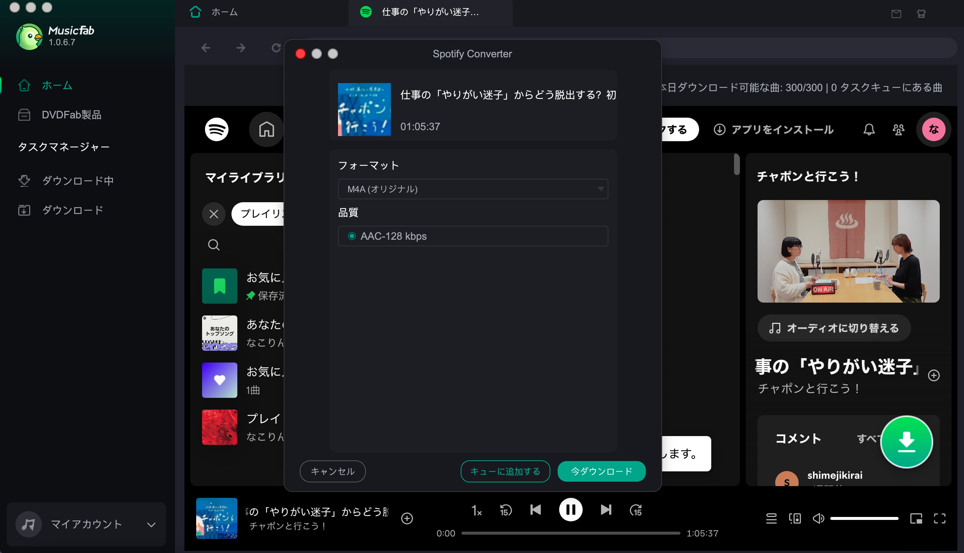Open the now playing cover in player bar
The image size is (964, 553).
pos(217,518)
